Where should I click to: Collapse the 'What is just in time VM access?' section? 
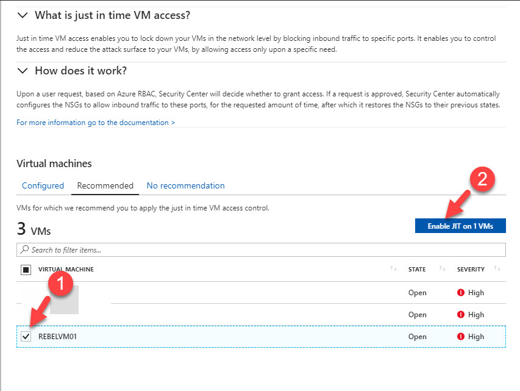(x=22, y=15)
